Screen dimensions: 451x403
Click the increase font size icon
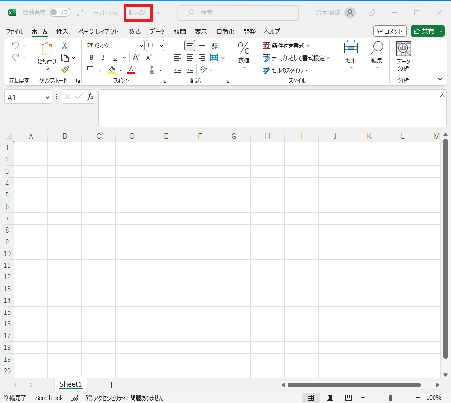click(136, 58)
